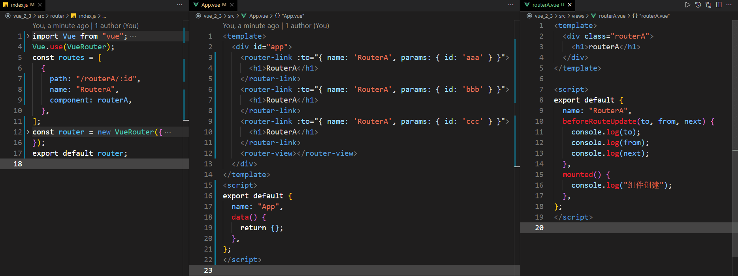Open changes with the compare icon

(x=708, y=5)
